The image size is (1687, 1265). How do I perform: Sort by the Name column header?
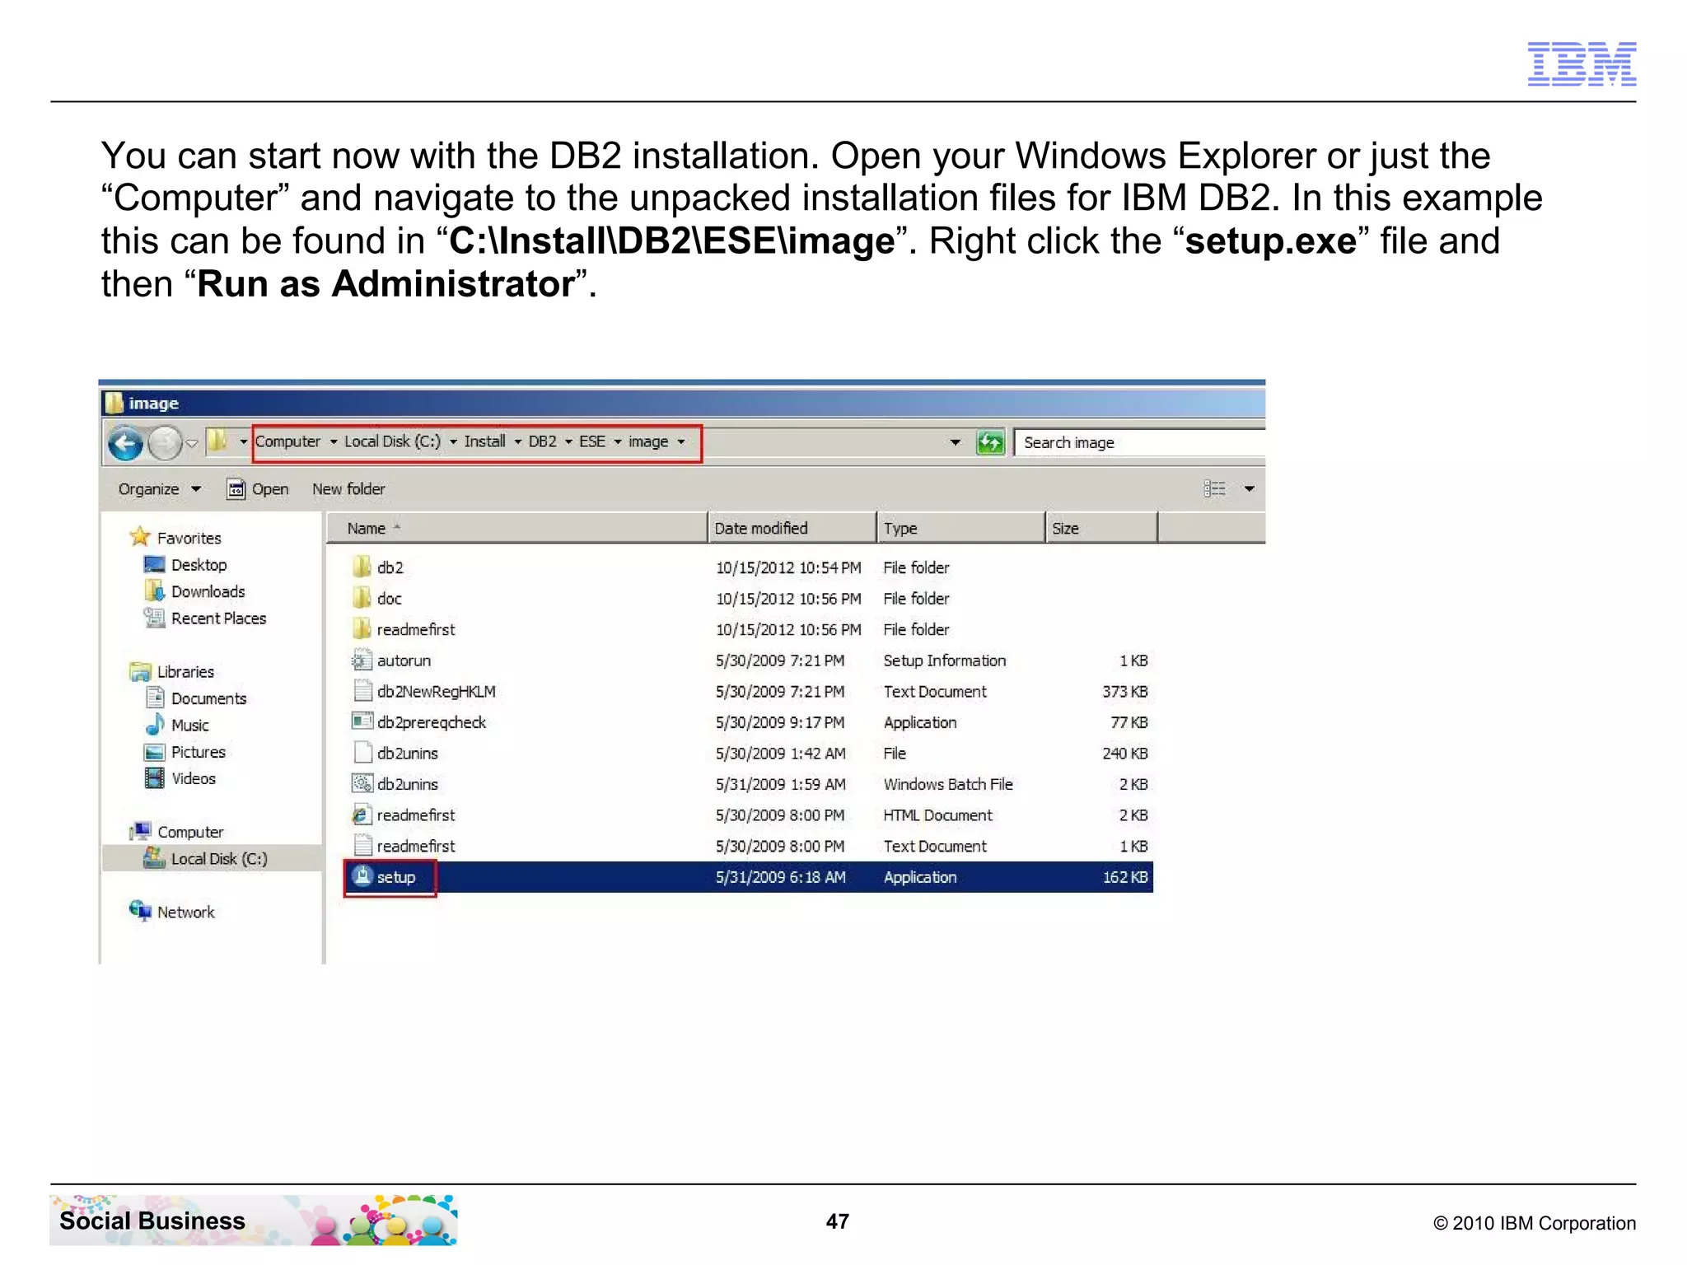click(517, 528)
